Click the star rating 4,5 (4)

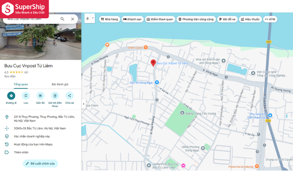click(16, 72)
